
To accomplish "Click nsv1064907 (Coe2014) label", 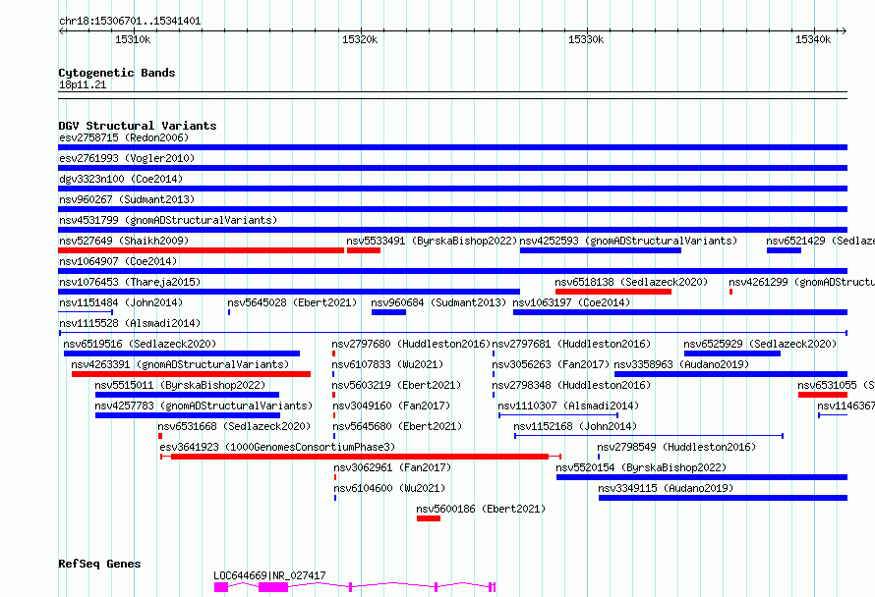I will click(x=118, y=261).
